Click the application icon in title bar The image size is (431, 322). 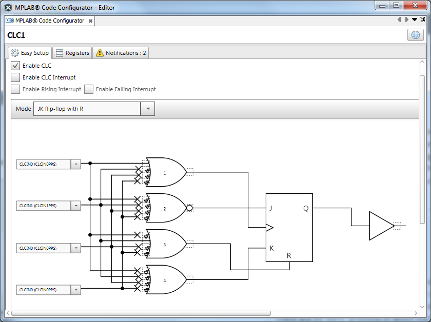point(8,8)
